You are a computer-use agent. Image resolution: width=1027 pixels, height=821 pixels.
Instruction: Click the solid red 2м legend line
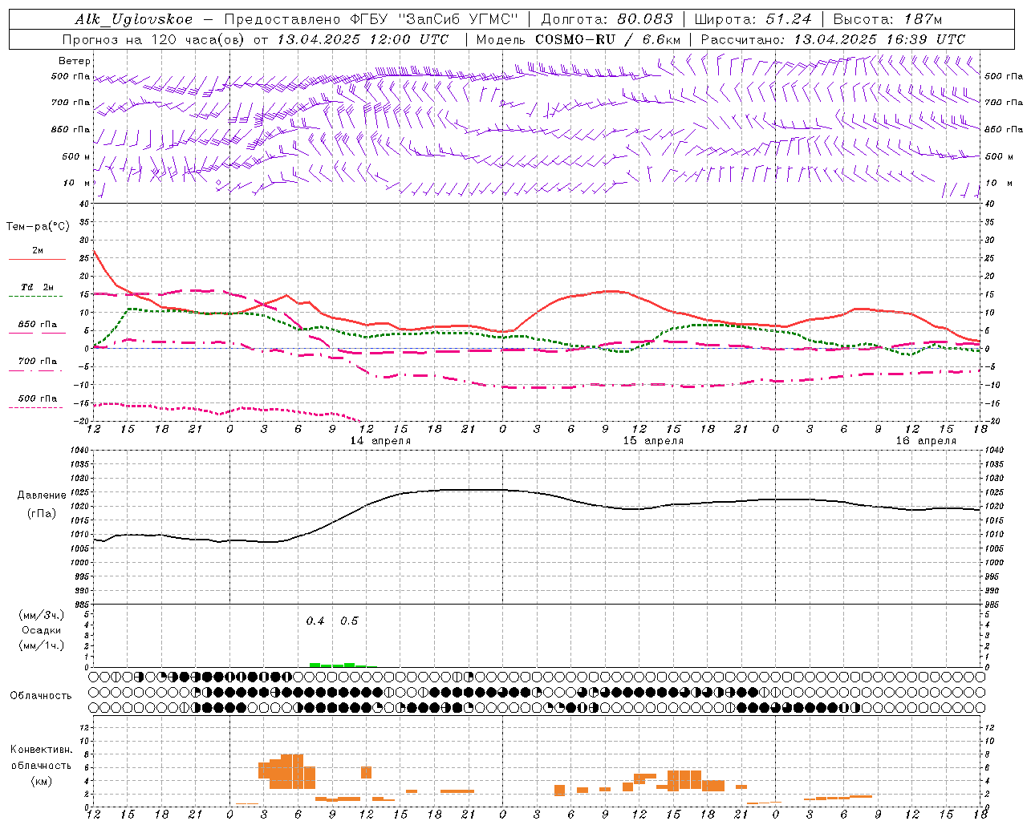tap(37, 259)
